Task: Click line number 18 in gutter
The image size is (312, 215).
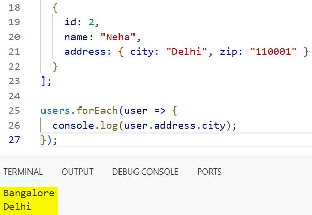Action: click(14, 8)
